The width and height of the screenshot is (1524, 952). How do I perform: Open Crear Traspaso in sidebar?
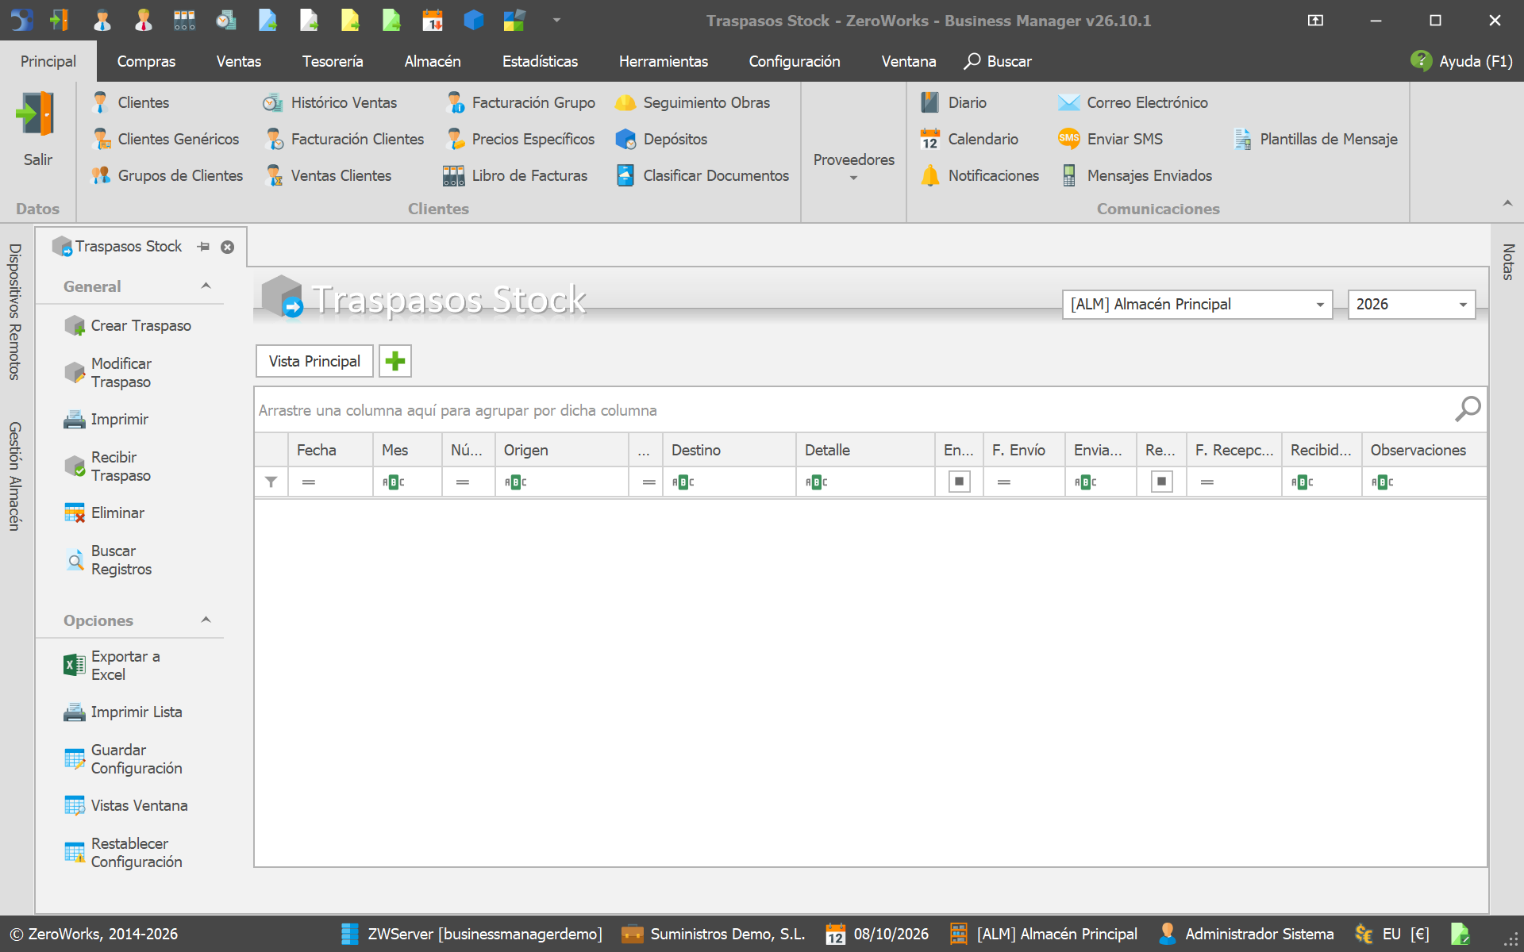coord(128,325)
